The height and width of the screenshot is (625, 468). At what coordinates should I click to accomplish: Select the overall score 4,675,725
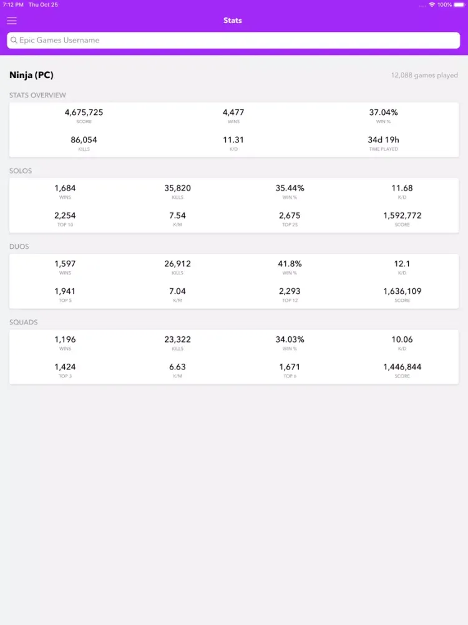(84, 112)
